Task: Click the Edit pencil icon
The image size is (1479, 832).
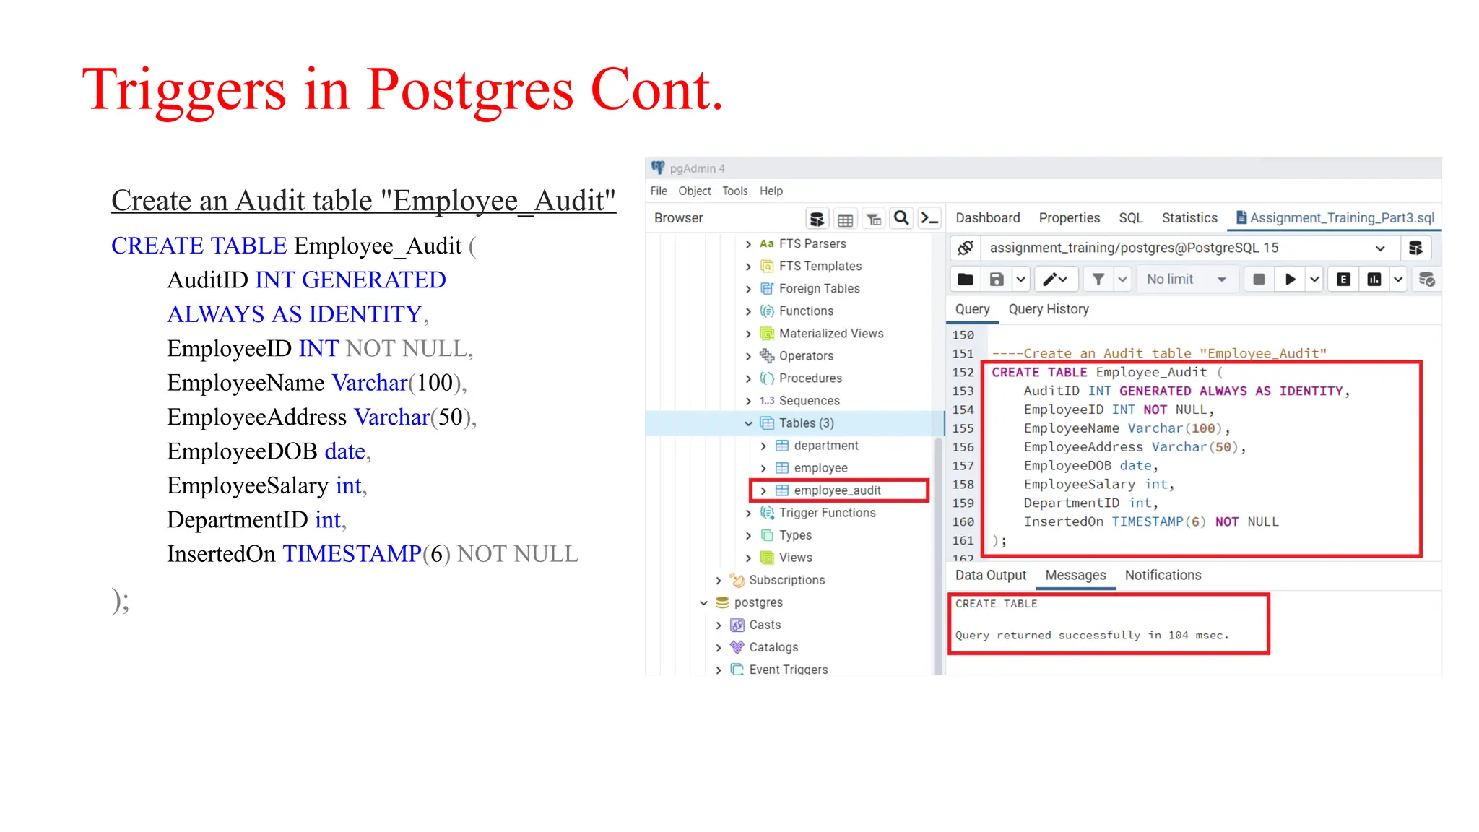Action: tap(1055, 279)
